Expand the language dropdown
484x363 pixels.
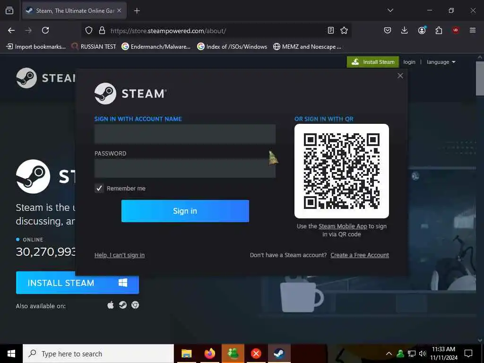click(441, 62)
